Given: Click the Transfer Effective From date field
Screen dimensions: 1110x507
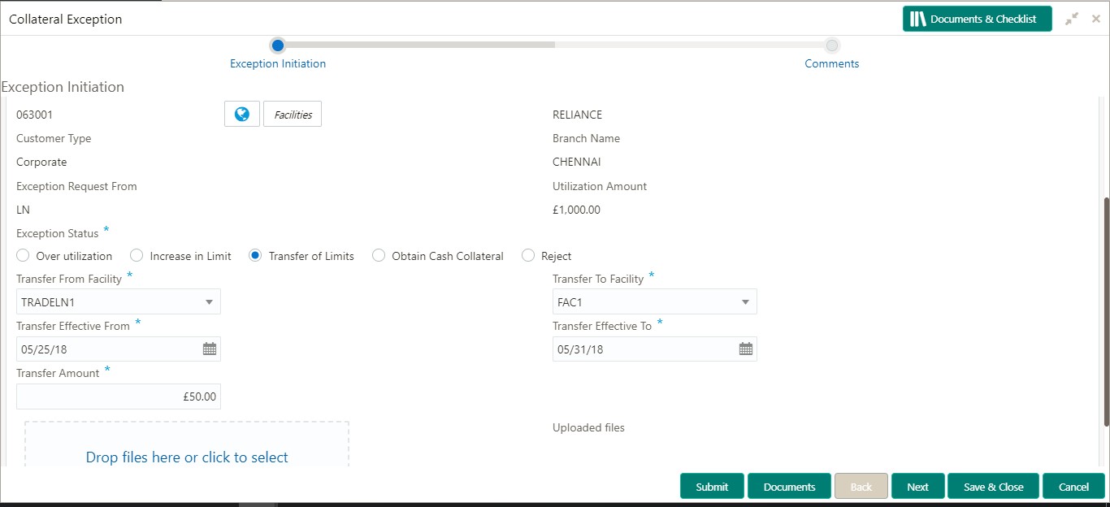Looking at the screenshot, I should point(119,349).
